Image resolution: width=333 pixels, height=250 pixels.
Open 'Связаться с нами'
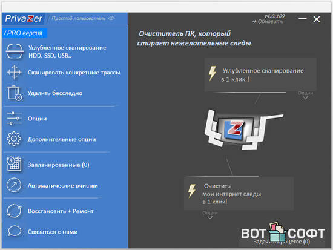coord(53,232)
